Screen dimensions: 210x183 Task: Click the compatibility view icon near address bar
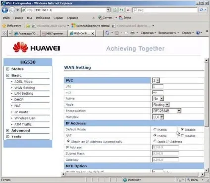(x=115, y=10)
